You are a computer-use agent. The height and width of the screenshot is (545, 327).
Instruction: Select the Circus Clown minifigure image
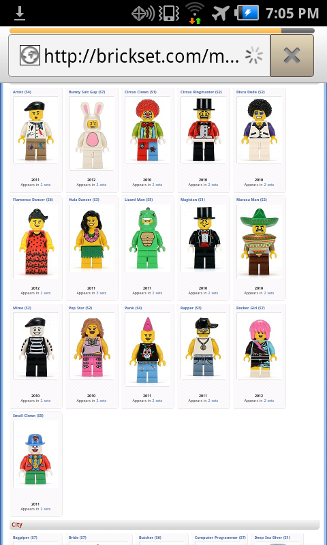point(147,130)
